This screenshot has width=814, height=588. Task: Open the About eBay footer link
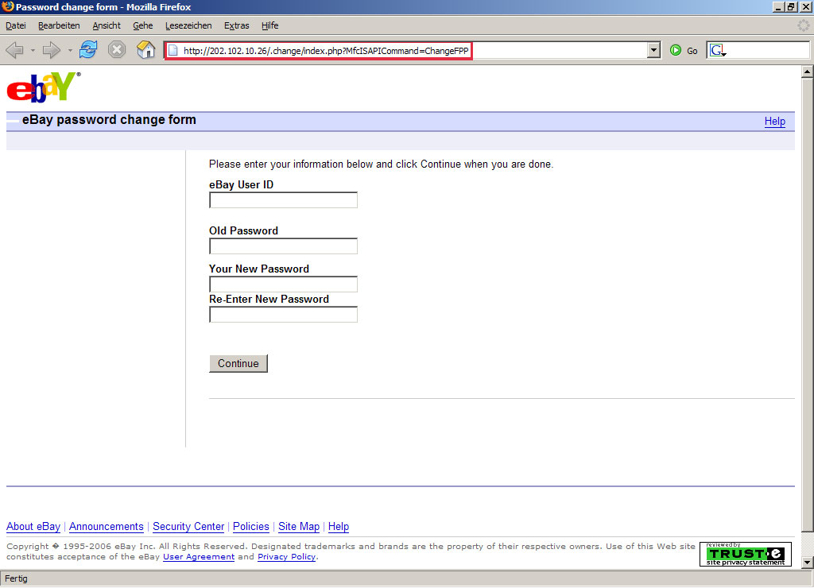pyautogui.click(x=33, y=526)
